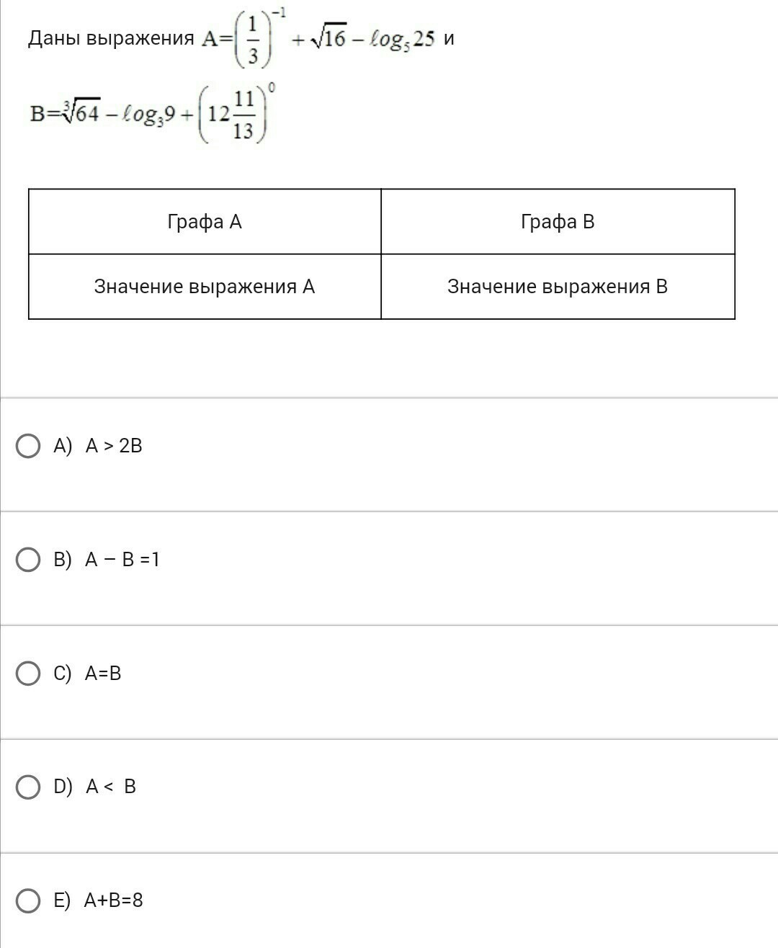Image resolution: width=778 pixels, height=948 pixels.
Task: Click the answer text "A − B =1"
Action: [x=122, y=560]
